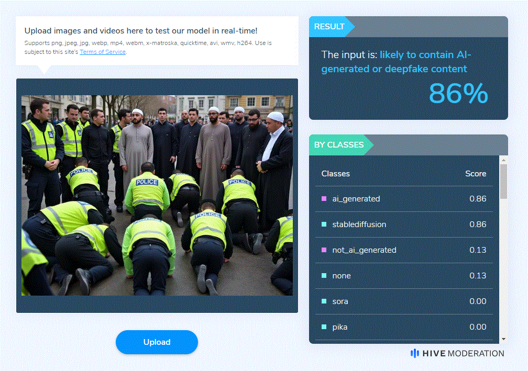Click the pink ai_generated class marker
This screenshot has width=528, height=371.
pyautogui.click(x=324, y=199)
